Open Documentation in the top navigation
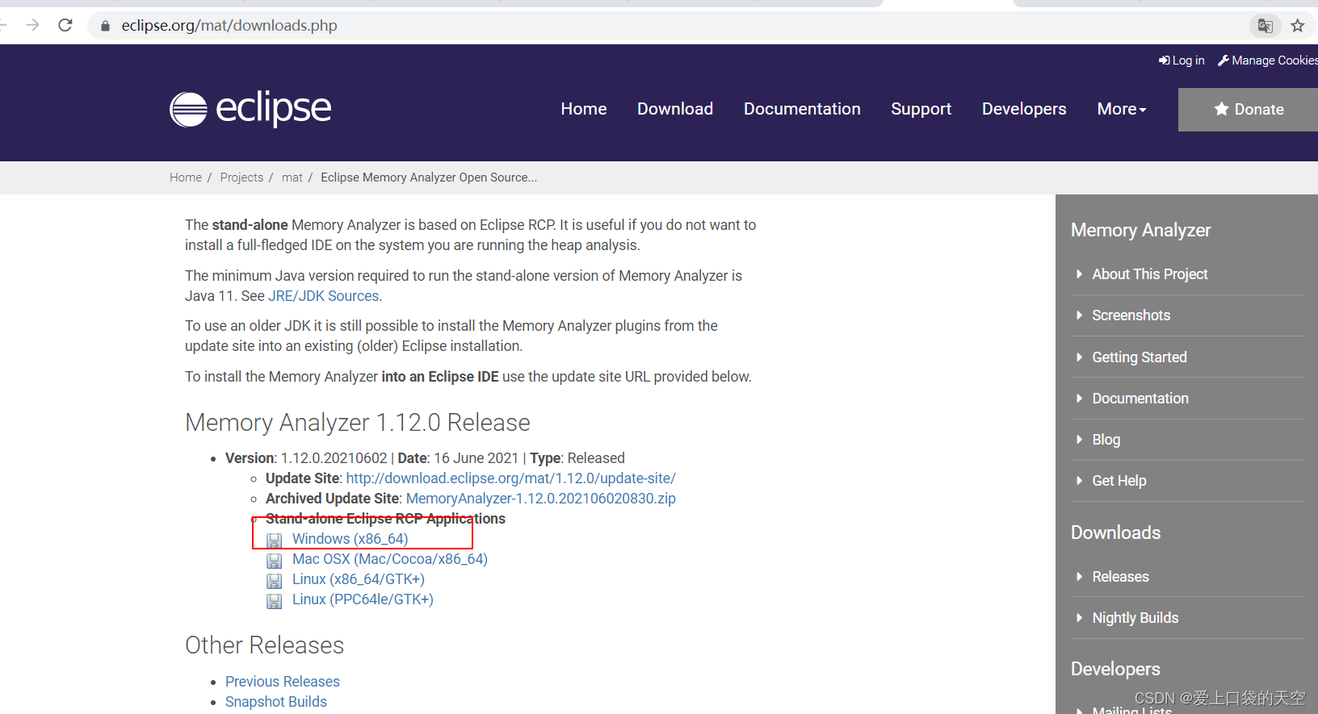Viewport: 1318px width, 714px height. coord(802,109)
